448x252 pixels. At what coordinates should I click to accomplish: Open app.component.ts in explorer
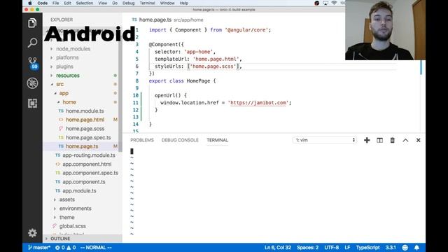84,182
